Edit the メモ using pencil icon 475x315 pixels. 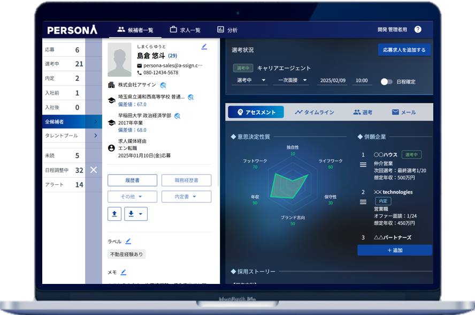click(x=124, y=272)
